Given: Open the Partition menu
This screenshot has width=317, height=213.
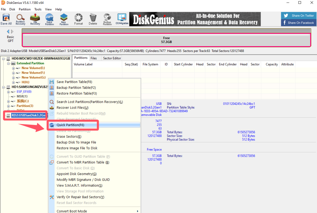Looking at the screenshot, I should [x=25, y=9].
